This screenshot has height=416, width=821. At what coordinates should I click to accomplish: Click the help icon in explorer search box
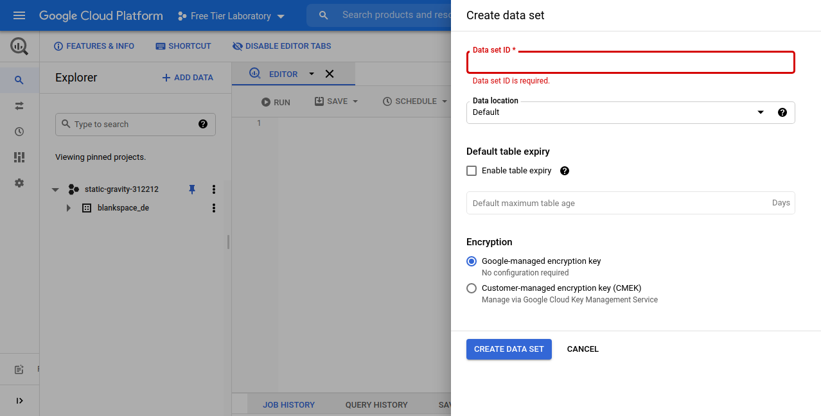point(203,124)
